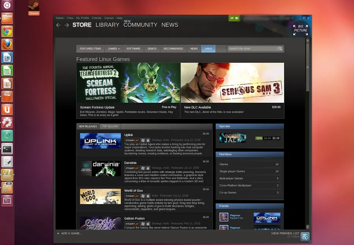Click Apple icon in World of Goo row
Viewport: 354px width, 245px height.
148,196
